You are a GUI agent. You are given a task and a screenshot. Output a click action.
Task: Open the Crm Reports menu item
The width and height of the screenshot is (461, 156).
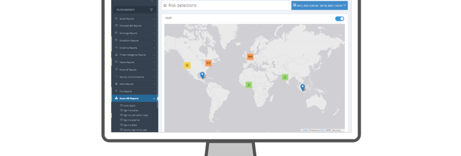[x=135, y=91]
